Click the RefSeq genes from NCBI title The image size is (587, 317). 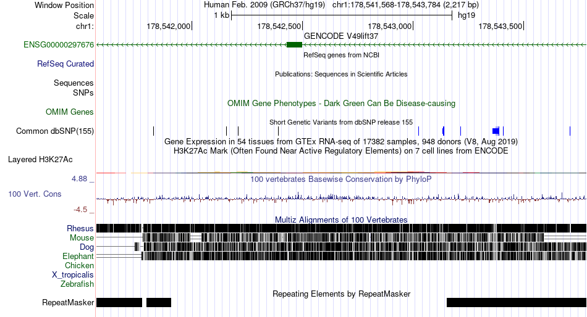(x=341, y=55)
